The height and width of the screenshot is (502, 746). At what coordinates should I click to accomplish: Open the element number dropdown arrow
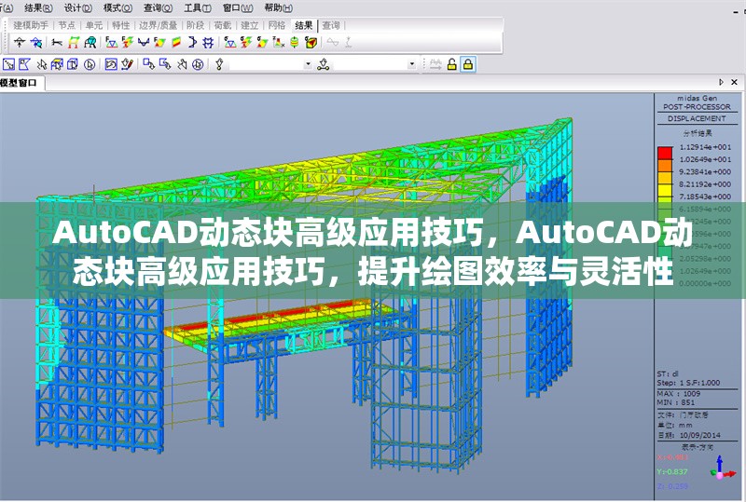[412, 64]
